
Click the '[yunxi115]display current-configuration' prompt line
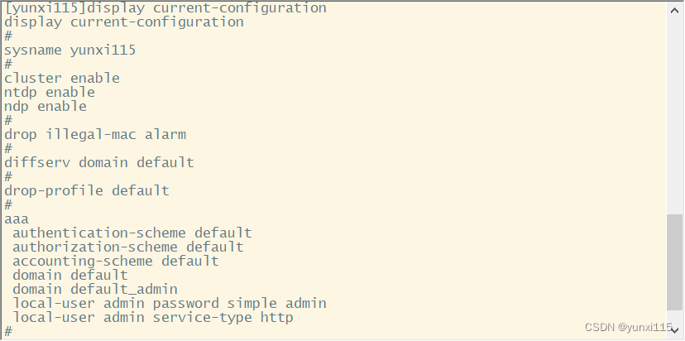point(165,7)
